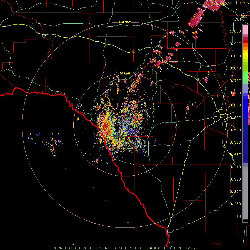Click the "KDFX" radar station identifier
250x250 pixels.
tap(155, 248)
